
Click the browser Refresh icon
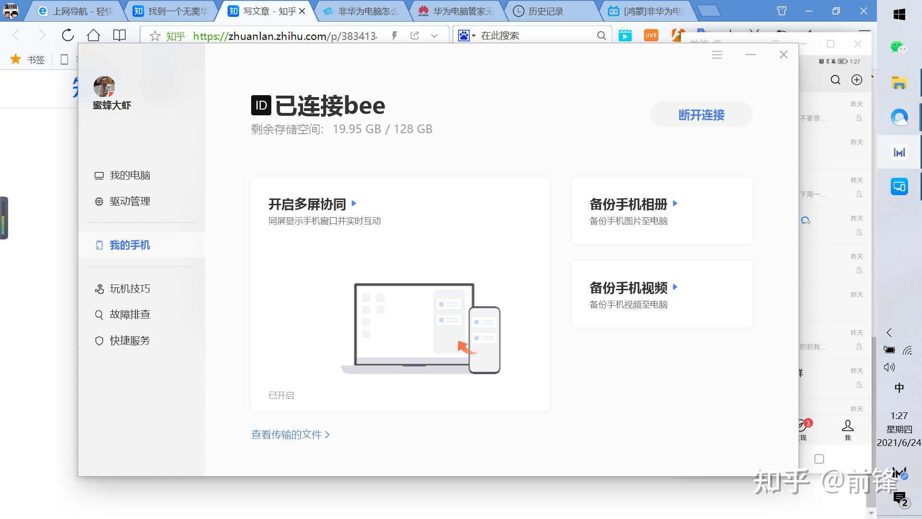click(x=68, y=35)
